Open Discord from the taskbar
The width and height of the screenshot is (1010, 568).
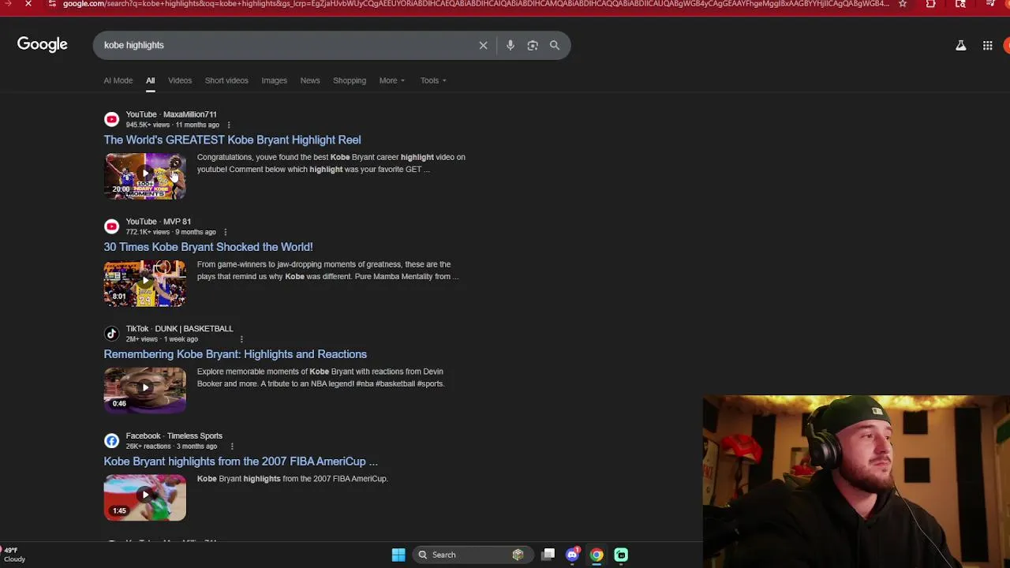pyautogui.click(x=573, y=555)
